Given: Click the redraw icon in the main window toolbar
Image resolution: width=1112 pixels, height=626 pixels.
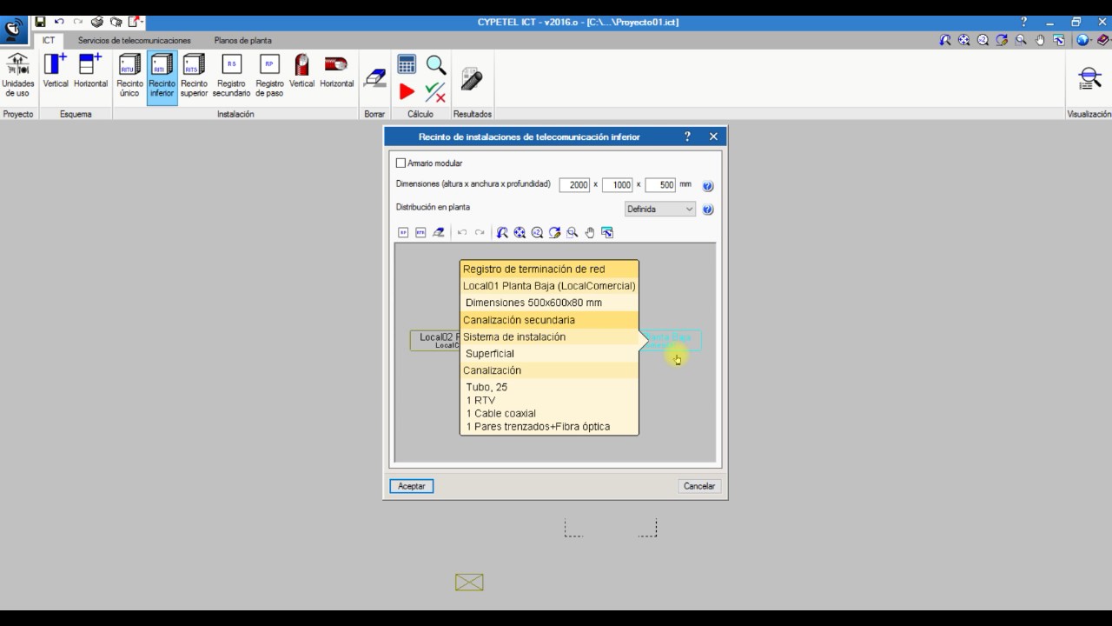Looking at the screenshot, I should (x=1002, y=40).
